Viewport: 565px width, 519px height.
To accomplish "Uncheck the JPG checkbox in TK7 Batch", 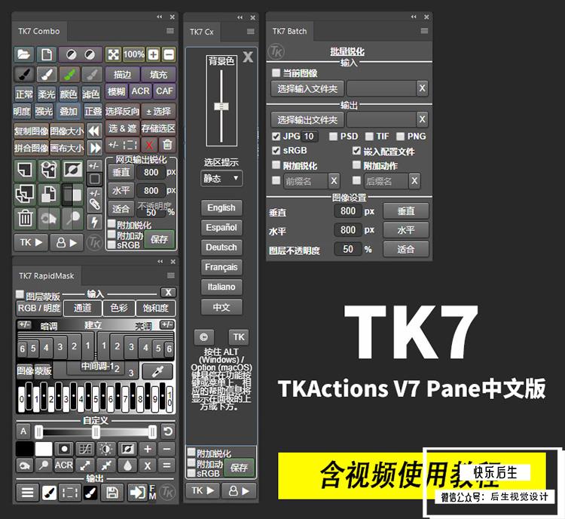I will point(276,136).
